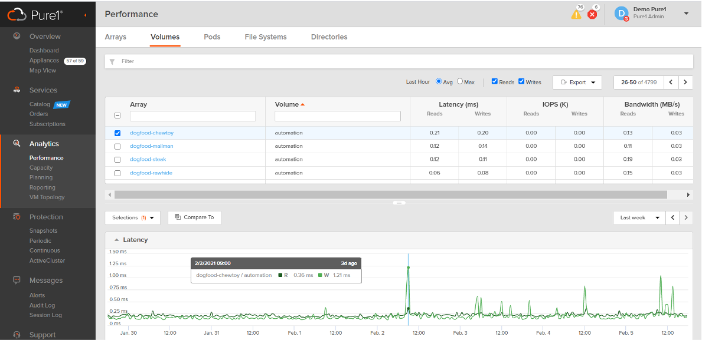Check the dogfood-mailman row checkbox
The image size is (702, 340).
coord(117,146)
